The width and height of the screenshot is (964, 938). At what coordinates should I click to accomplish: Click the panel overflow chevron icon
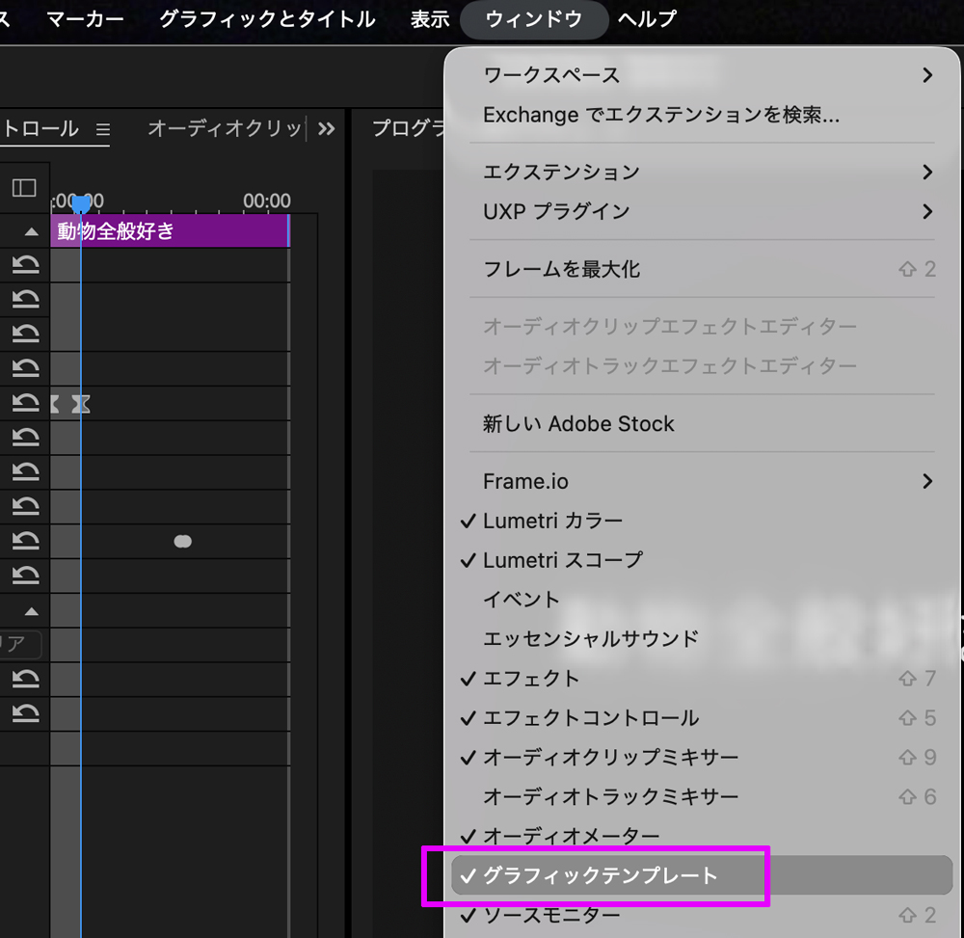click(x=327, y=128)
